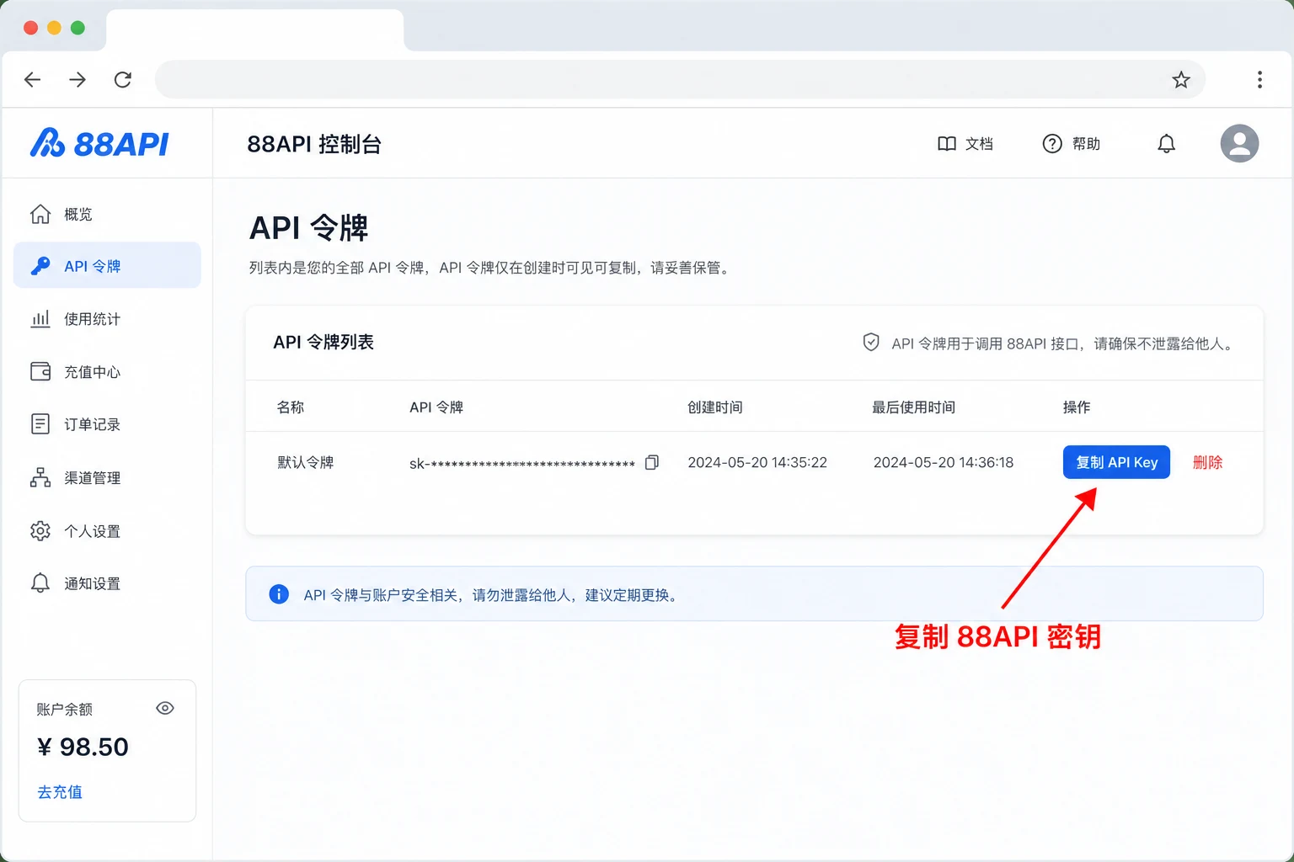1294x862 pixels.
Task: Click the 默认令牌 name cell
Action: tap(306, 462)
